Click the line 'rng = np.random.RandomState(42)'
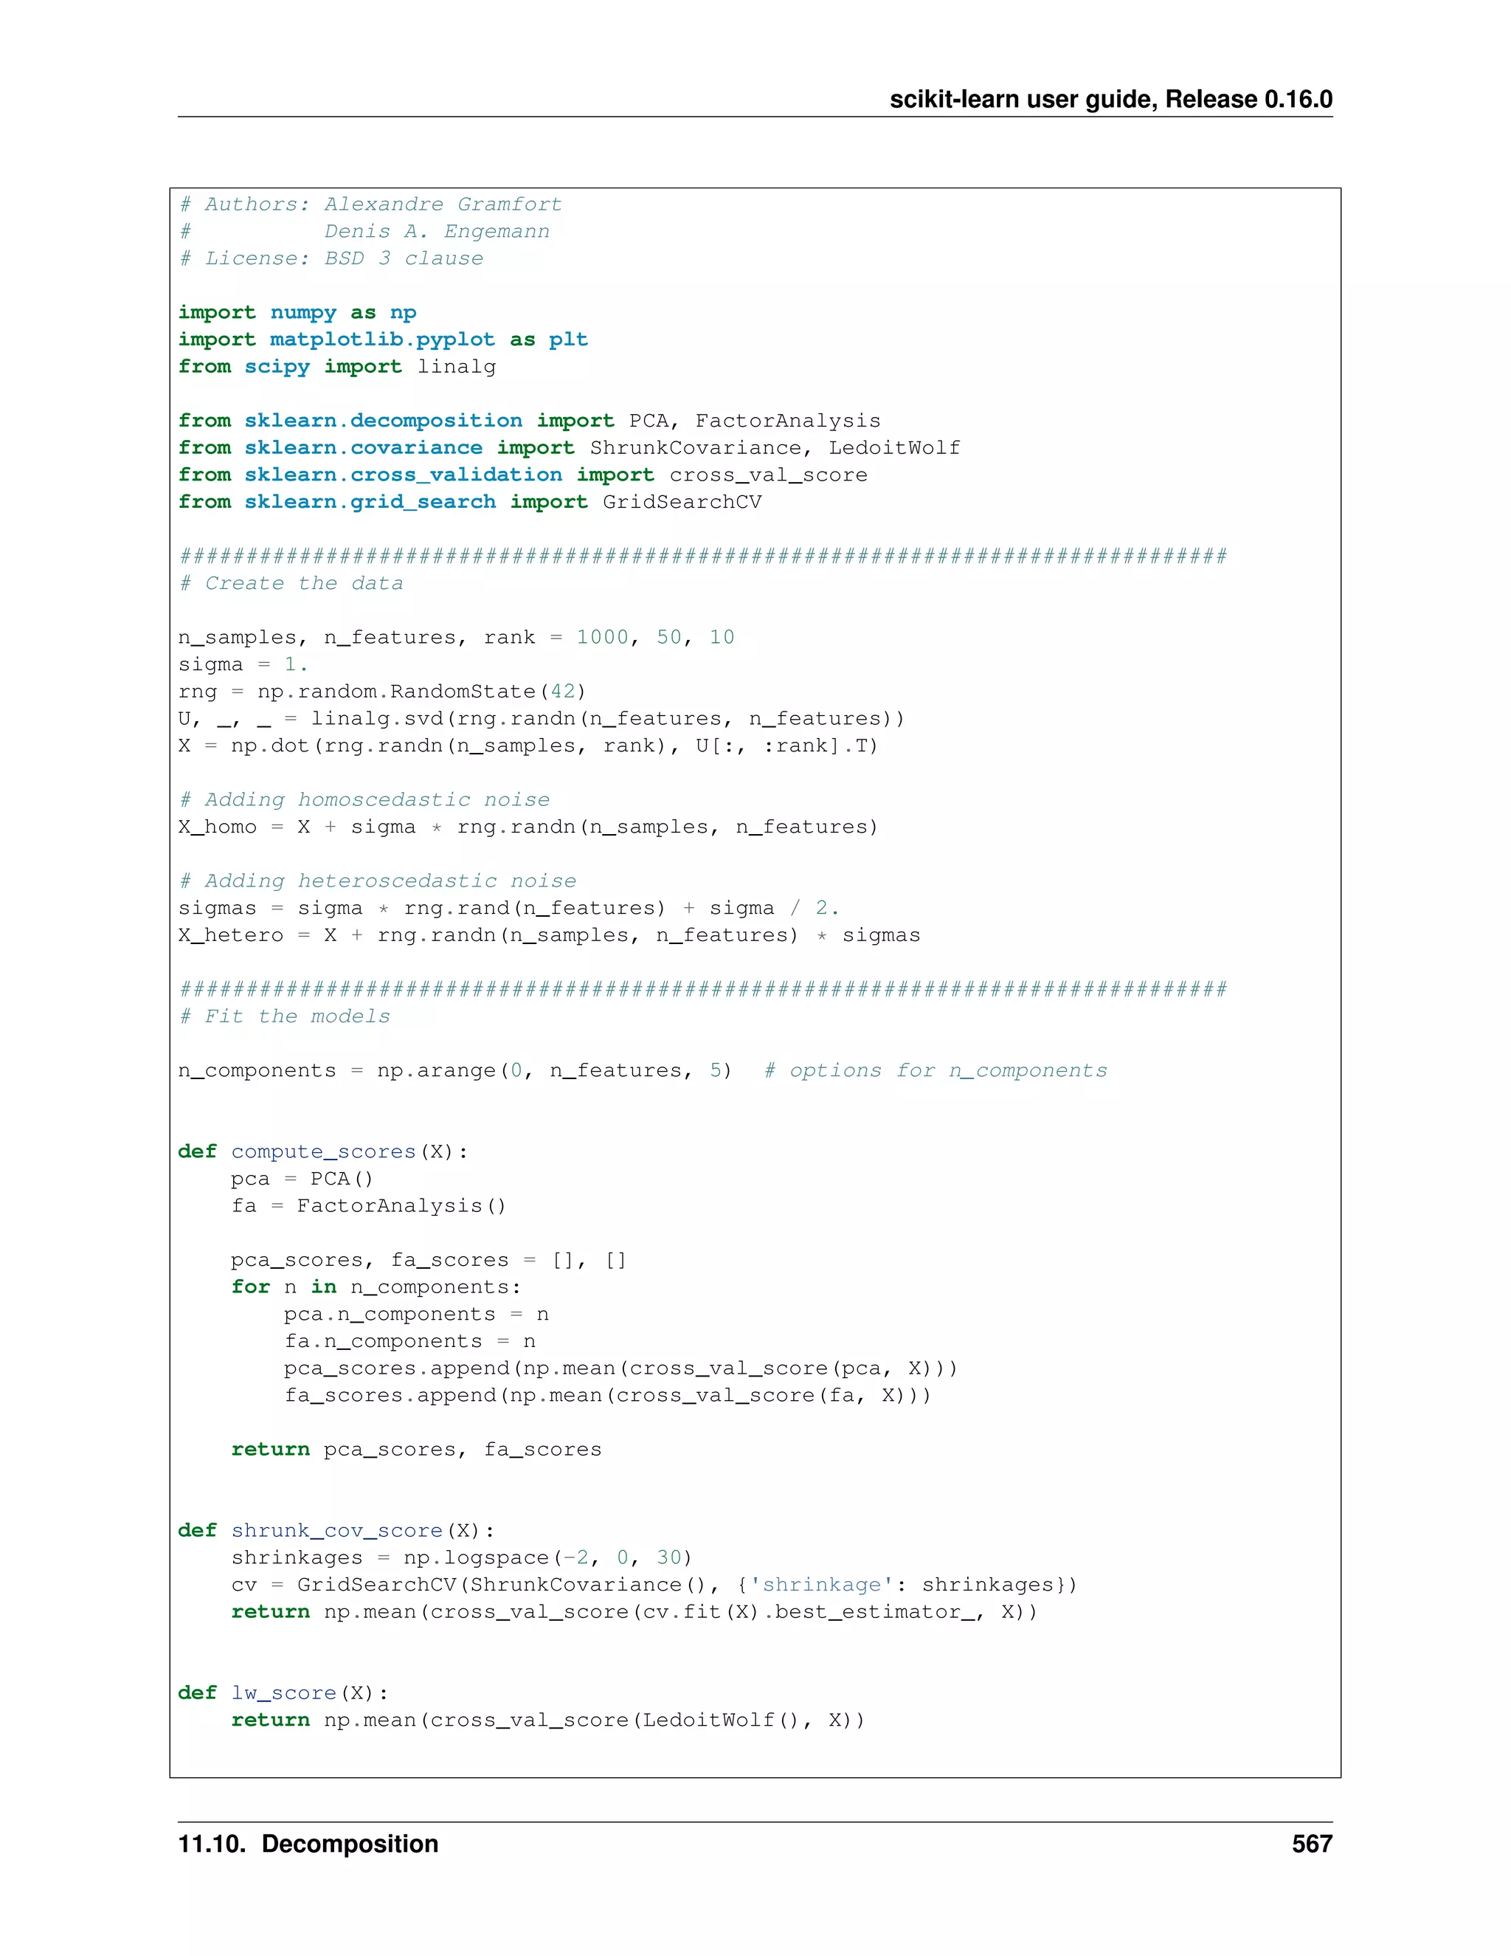Screen dimensions: 1511x1956 (382, 692)
